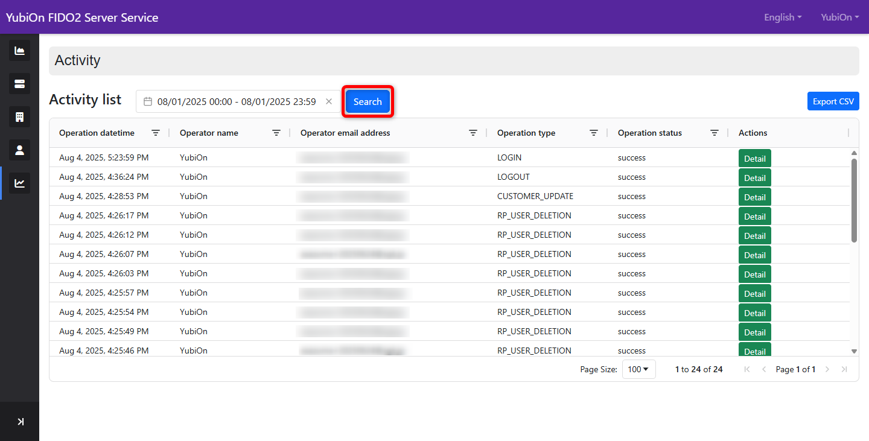Image resolution: width=869 pixels, height=441 pixels.
Task: Open the English language dropdown
Action: point(783,17)
